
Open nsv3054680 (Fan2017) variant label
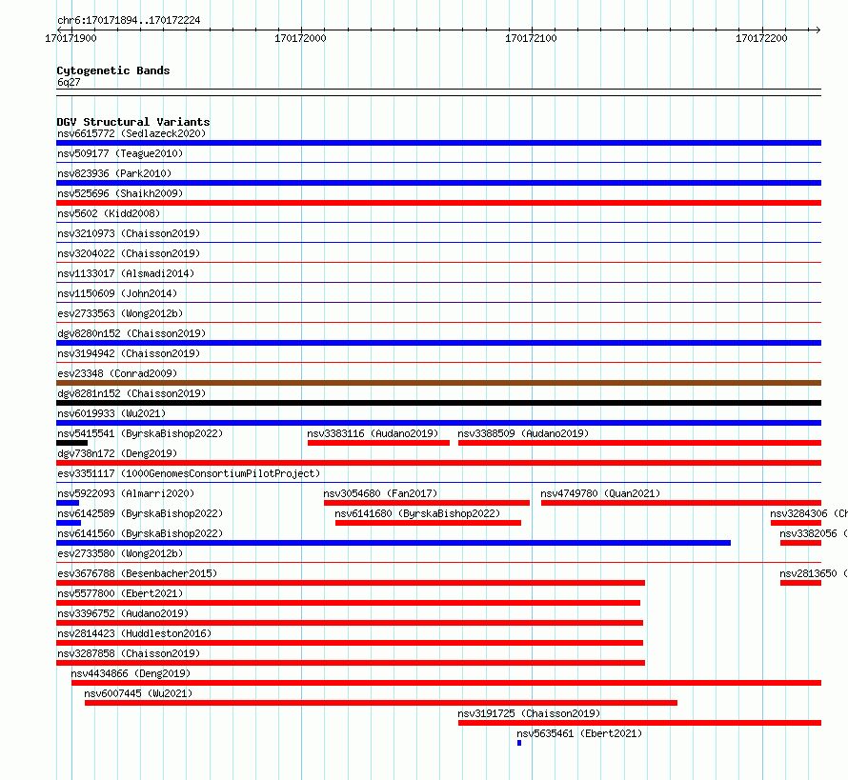380,493
